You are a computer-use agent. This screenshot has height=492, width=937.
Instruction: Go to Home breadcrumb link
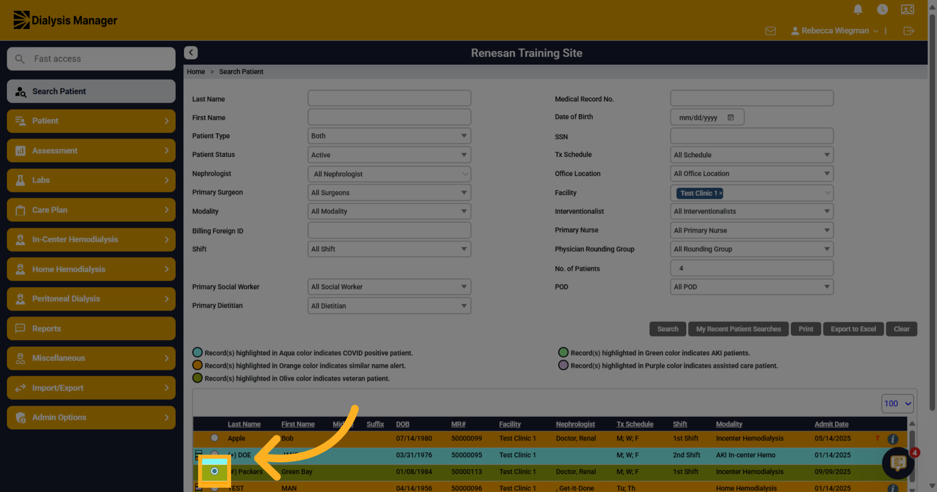point(196,72)
